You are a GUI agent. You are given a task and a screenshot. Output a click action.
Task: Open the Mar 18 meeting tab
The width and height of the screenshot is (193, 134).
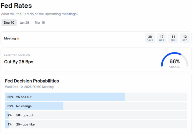(40, 23)
